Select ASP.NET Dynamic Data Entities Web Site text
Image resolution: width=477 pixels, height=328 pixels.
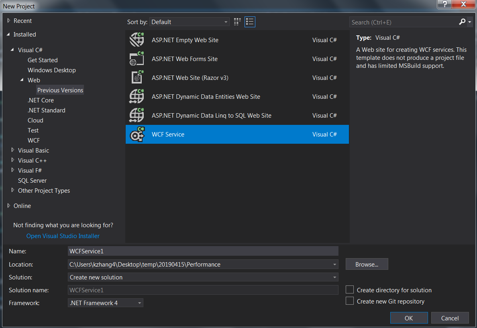(x=206, y=97)
